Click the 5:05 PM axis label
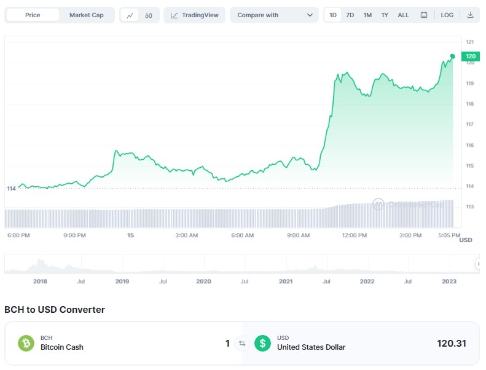Screen dimensions: 486x370 click(449, 235)
